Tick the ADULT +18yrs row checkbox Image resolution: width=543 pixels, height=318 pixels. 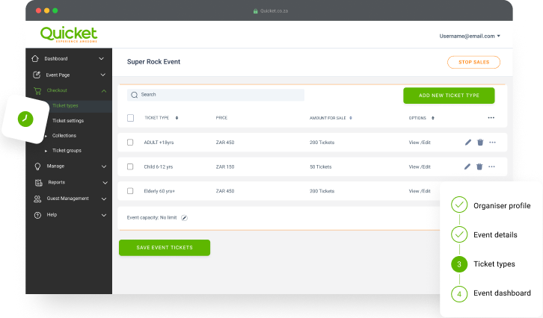(x=130, y=142)
